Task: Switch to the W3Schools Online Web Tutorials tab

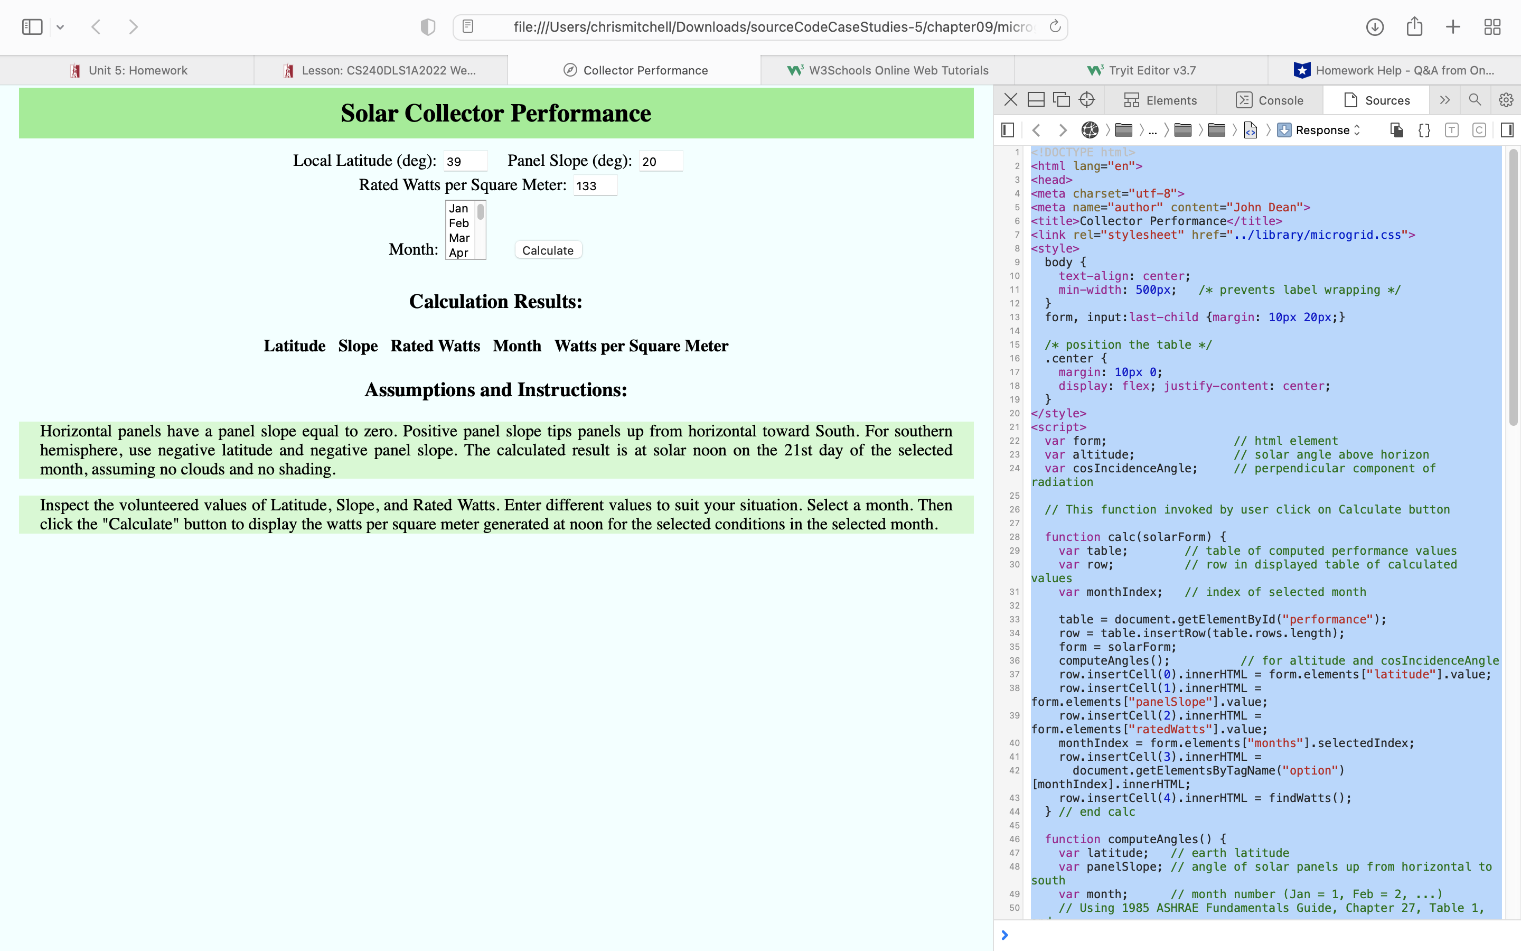Action: tap(887, 70)
